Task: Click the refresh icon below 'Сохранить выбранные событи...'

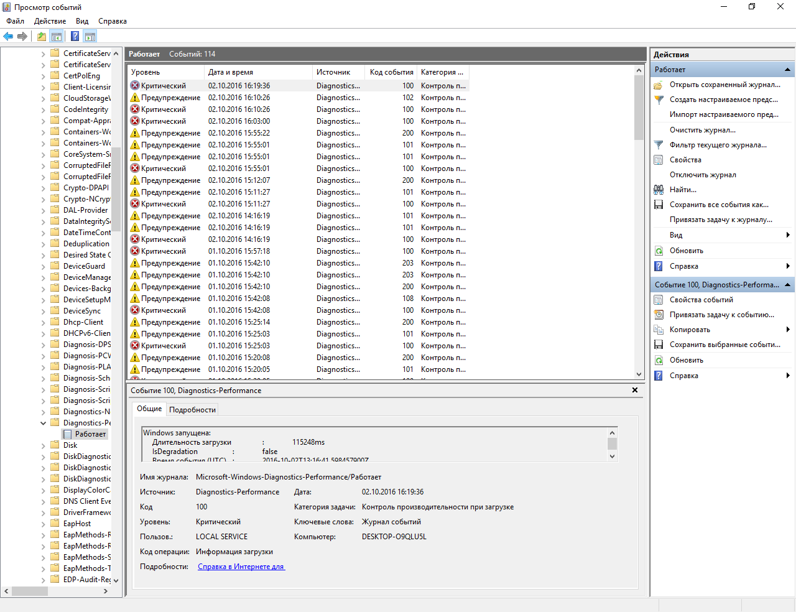Action: pos(659,360)
